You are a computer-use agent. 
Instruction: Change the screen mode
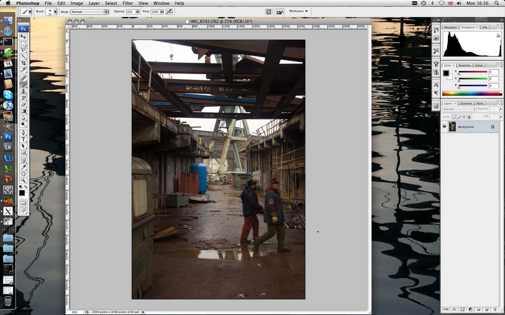click(x=23, y=211)
